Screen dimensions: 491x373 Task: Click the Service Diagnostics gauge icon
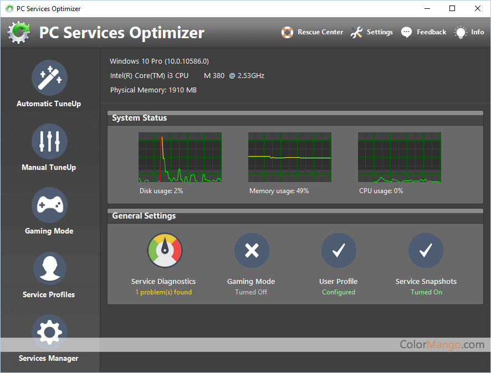pyautogui.click(x=165, y=251)
